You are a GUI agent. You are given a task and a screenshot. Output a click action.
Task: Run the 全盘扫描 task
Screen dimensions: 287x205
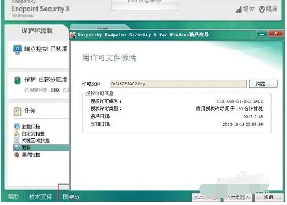[x=31, y=126]
